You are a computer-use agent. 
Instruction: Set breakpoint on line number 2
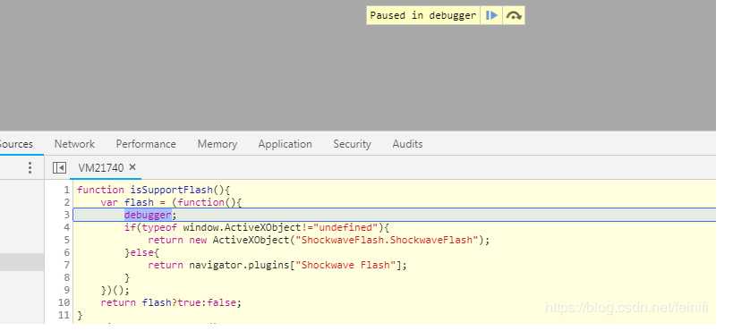click(66, 202)
